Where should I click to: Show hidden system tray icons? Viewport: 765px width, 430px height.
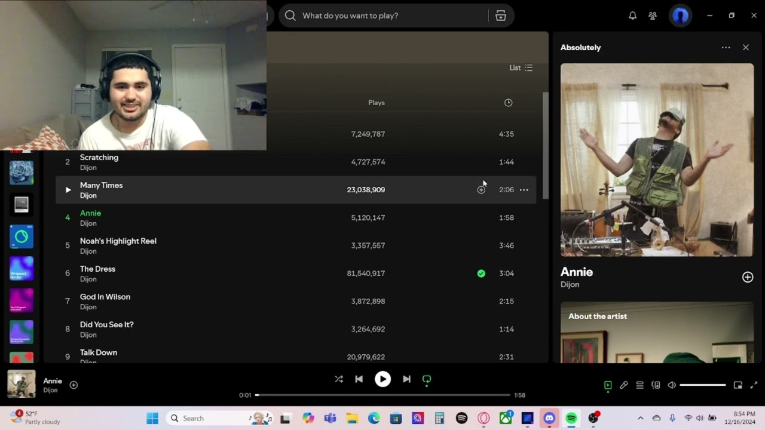[x=641, y=418]
